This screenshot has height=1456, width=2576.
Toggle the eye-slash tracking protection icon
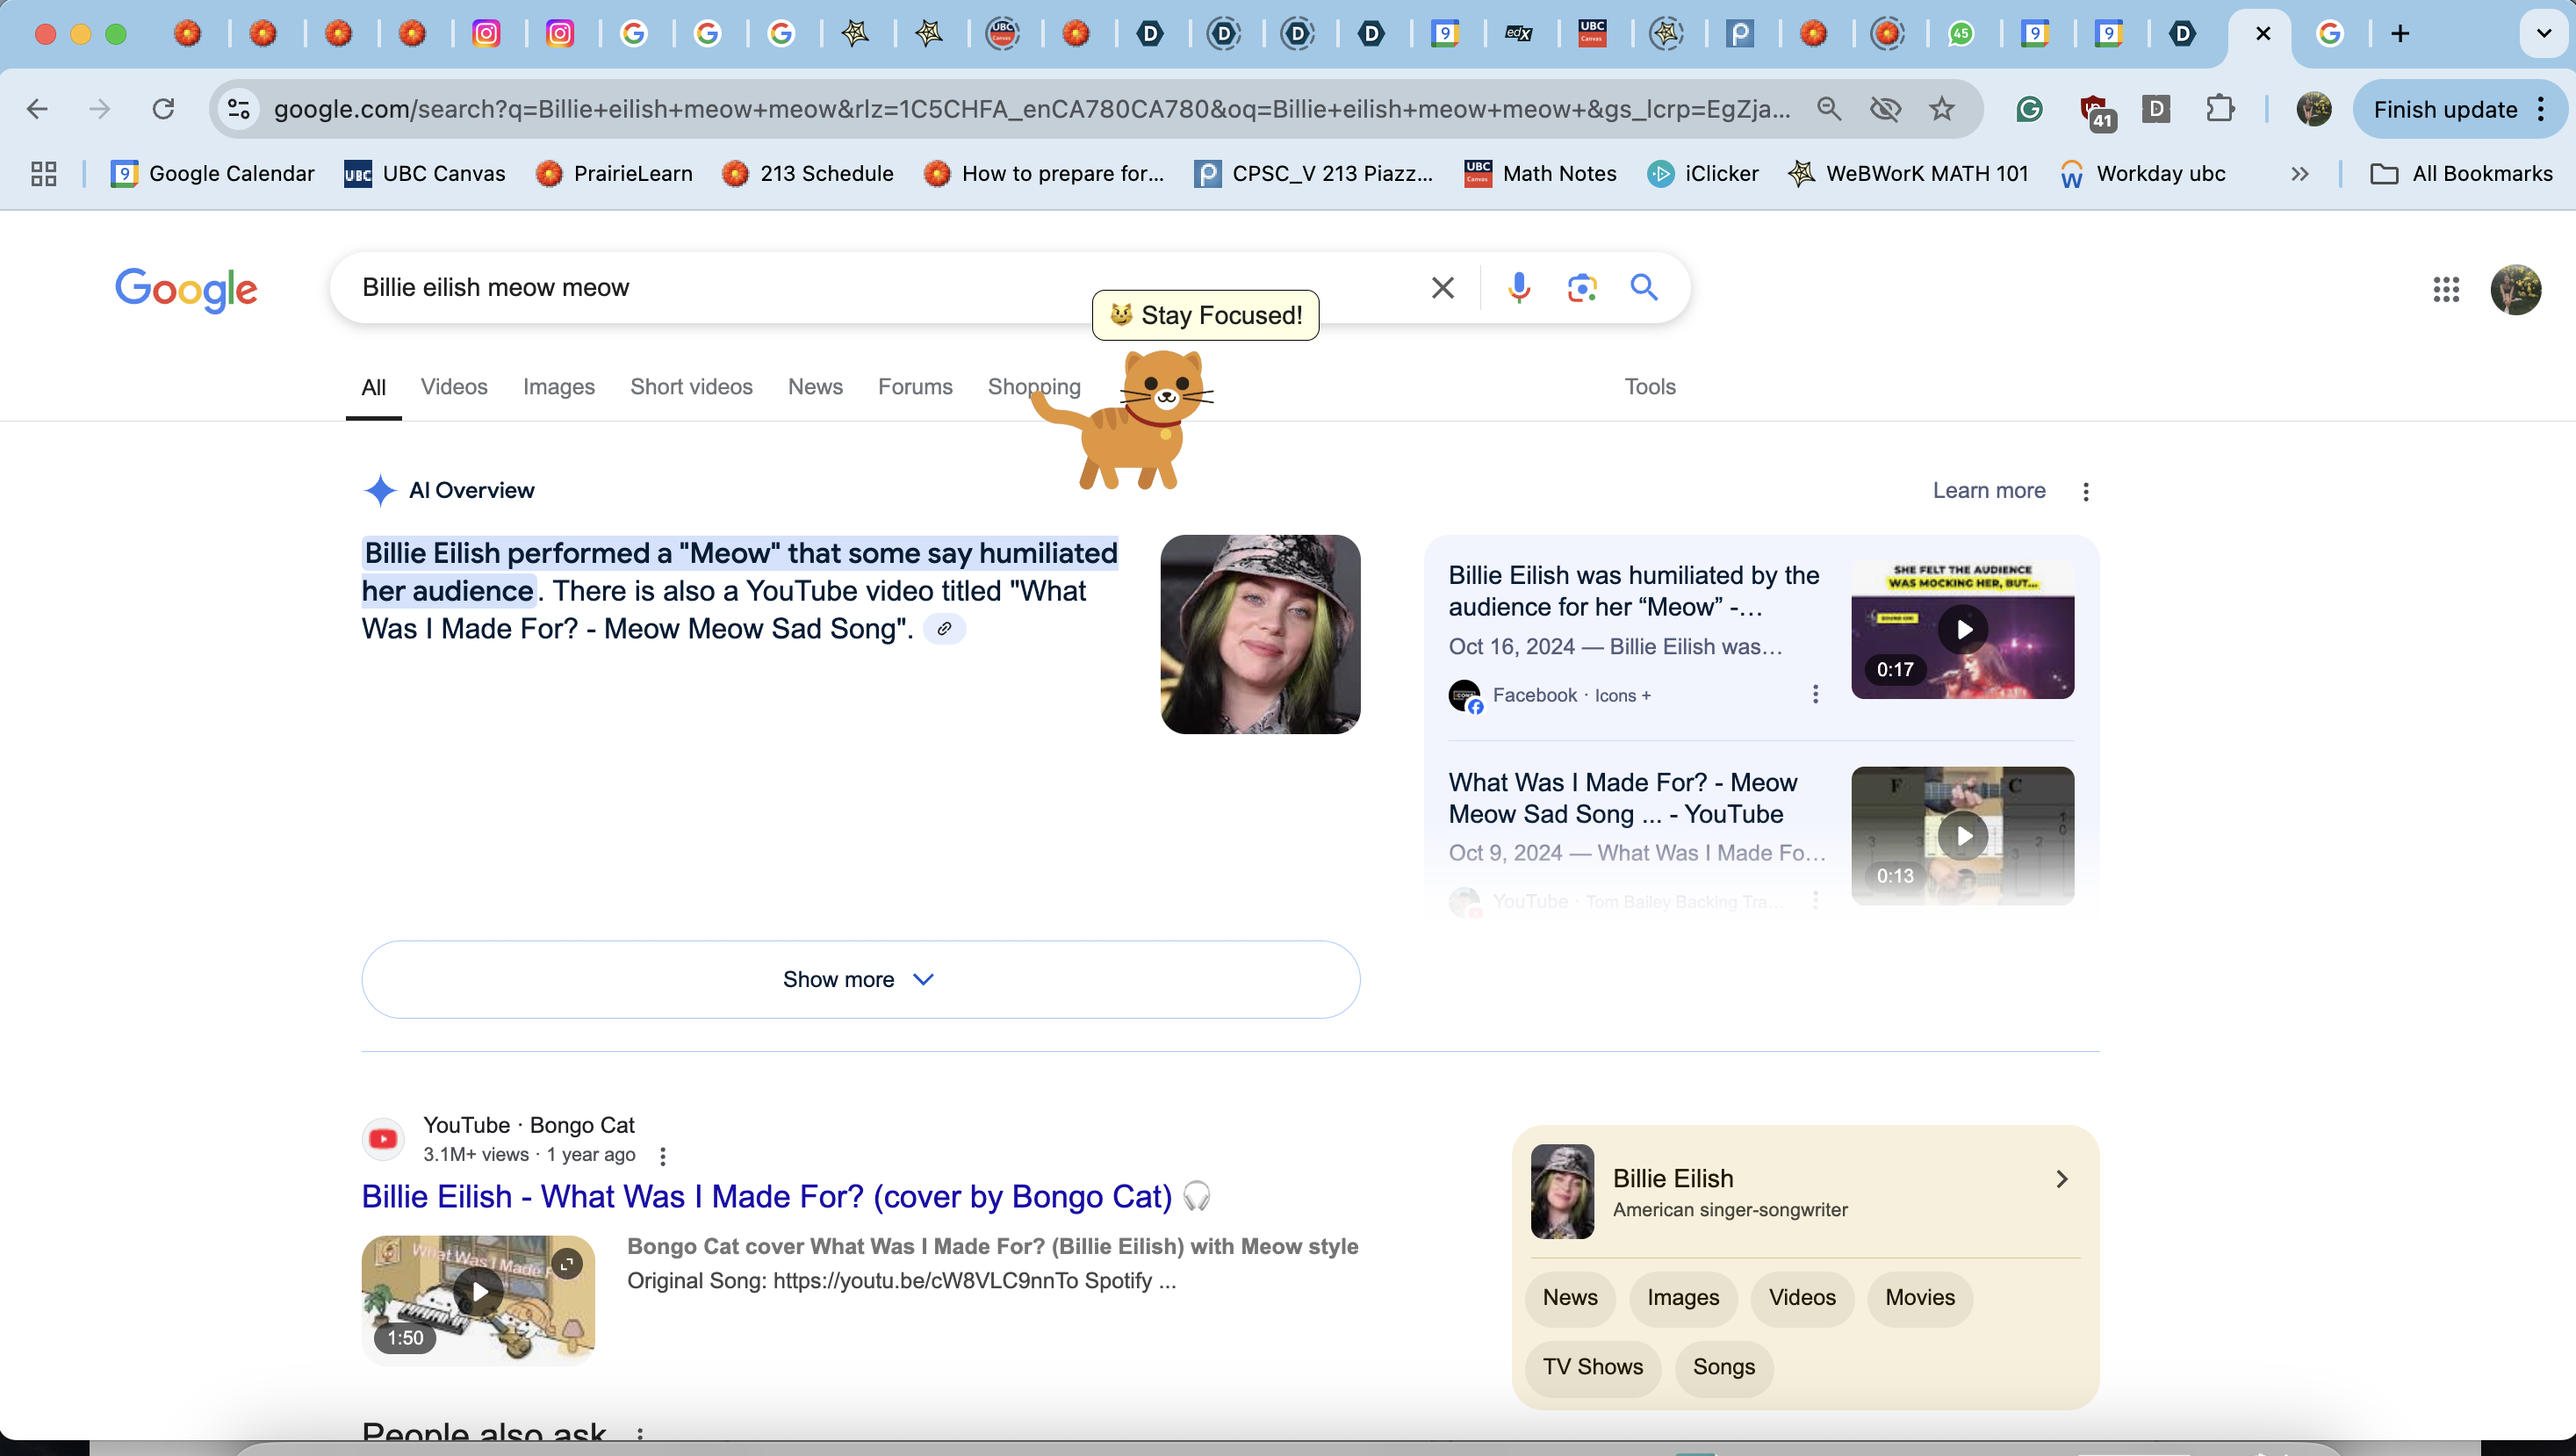pyautogui.click(x=1885, y=109)
